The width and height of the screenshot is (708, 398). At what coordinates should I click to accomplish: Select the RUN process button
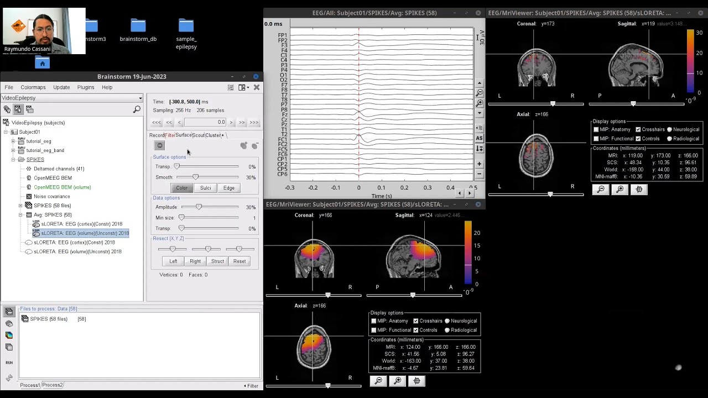tap(9, 363)
